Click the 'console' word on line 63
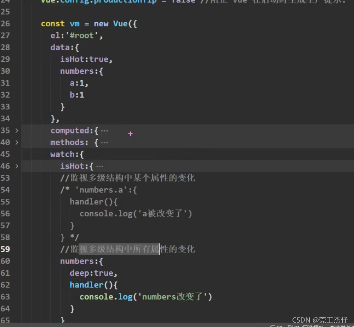354x327 pixels. tap(96, 297)
